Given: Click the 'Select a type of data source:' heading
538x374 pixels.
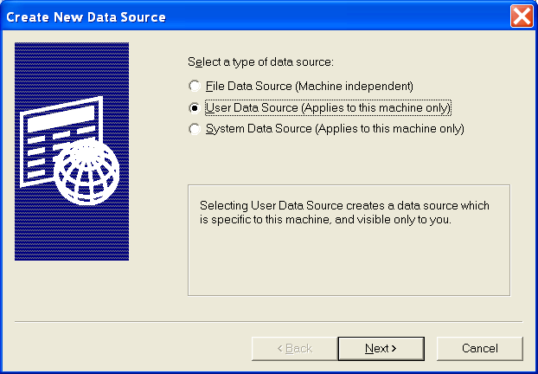Looking at the screenshot, I should click(260, 62).
